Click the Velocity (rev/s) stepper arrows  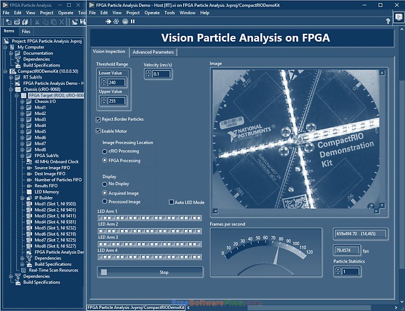click(x=148, y=74)
